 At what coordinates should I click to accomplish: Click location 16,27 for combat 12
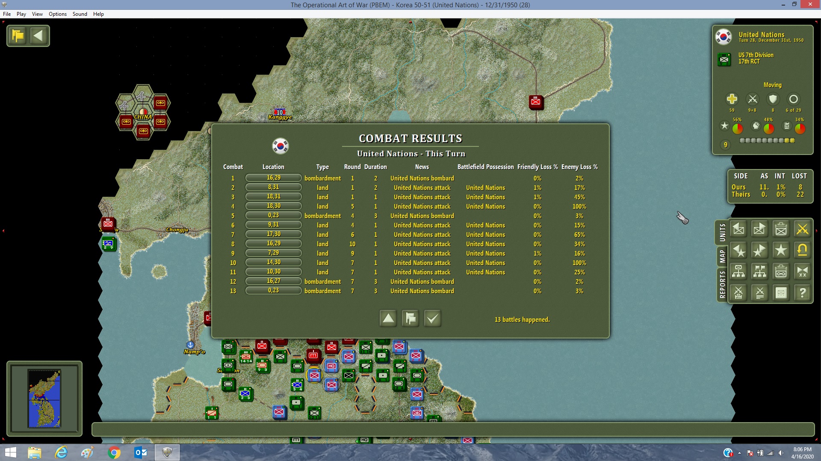point(274,281)
